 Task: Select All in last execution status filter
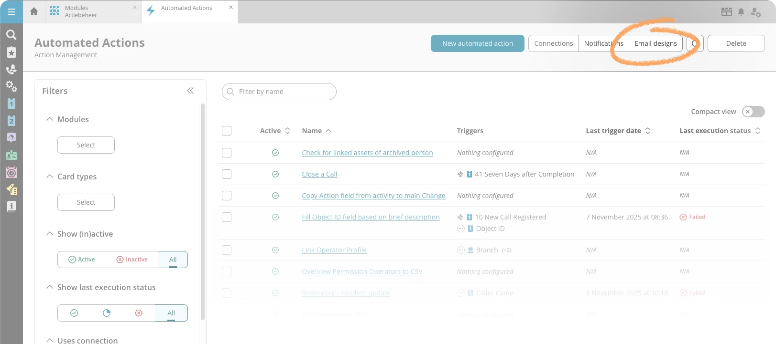171,313
